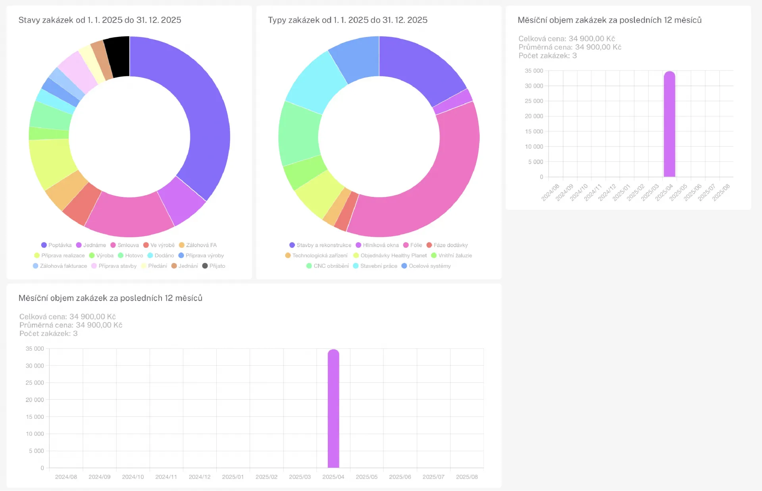The width and height of the screenshot is (762, 491).
Task: Click the Stavy zakázek chart title
Action: point(100,20)
